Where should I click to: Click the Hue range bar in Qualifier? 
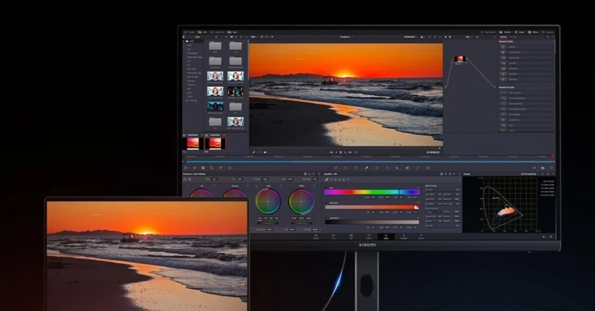pos(372,192)
